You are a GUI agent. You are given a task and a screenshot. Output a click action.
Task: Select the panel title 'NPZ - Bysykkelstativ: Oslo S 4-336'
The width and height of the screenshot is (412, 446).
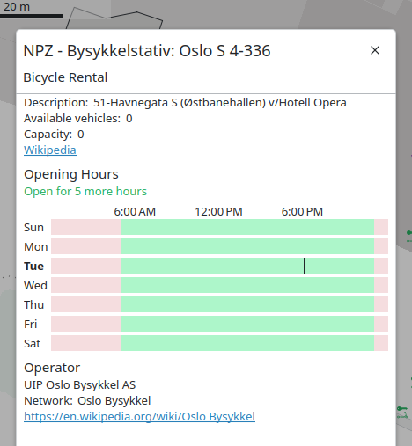coord(147,51)
